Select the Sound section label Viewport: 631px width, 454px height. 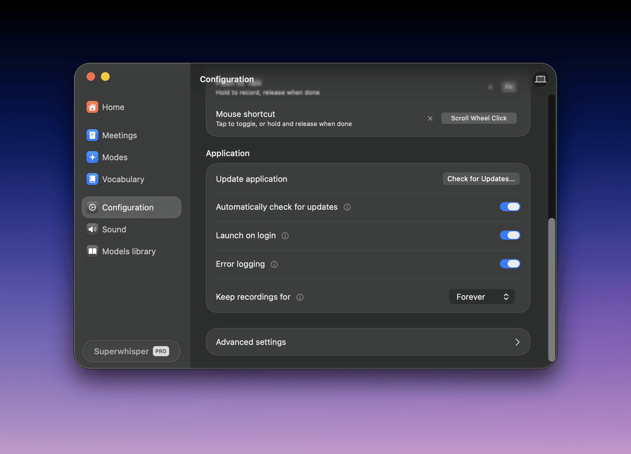click(x=114, y=230)
